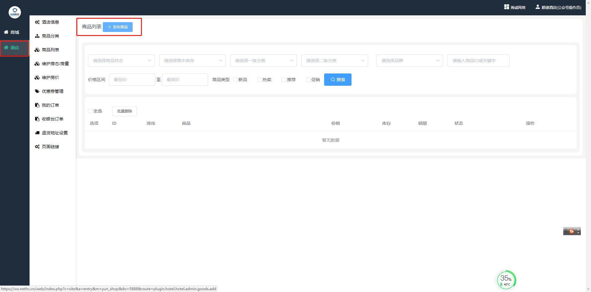The image size is (591, 292).
Task: Focus the 最高价 input field
Action: tap(185, 80)
